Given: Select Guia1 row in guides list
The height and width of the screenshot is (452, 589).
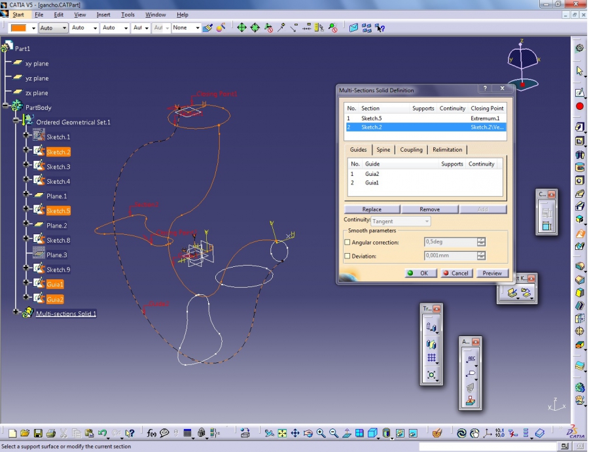Looking at the screenshot, I should pos(425,183).
